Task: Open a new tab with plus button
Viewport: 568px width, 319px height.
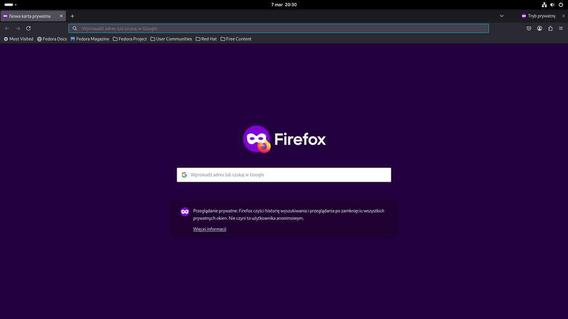Action: tap(72, 16)
